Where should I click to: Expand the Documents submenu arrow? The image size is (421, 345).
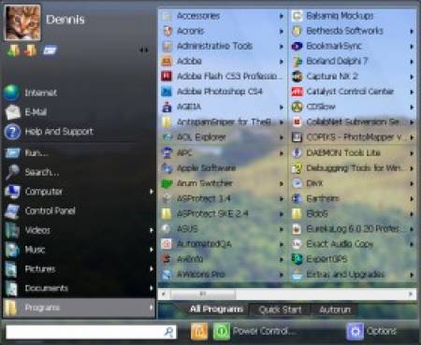tap(152, 288)
